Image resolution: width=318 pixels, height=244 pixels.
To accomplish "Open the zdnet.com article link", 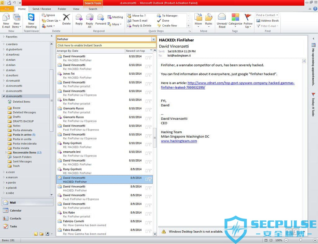I will [x=228, y=85].
